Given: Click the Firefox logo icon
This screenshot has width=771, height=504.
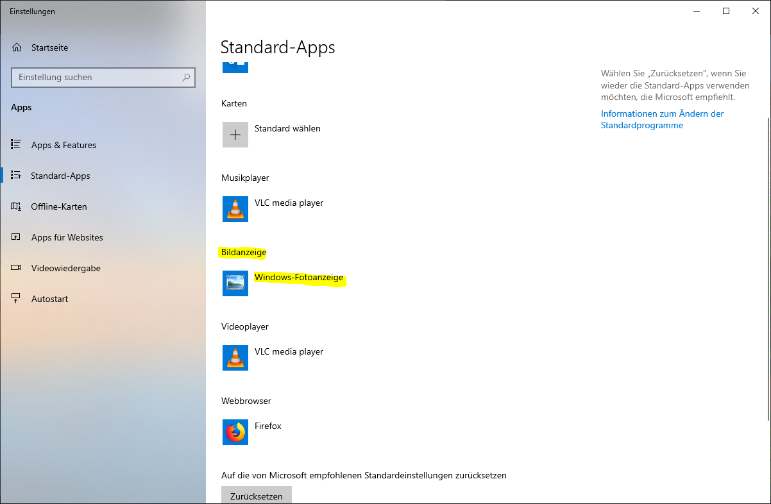Looking at the screenshot, I should tap(235, 432).
